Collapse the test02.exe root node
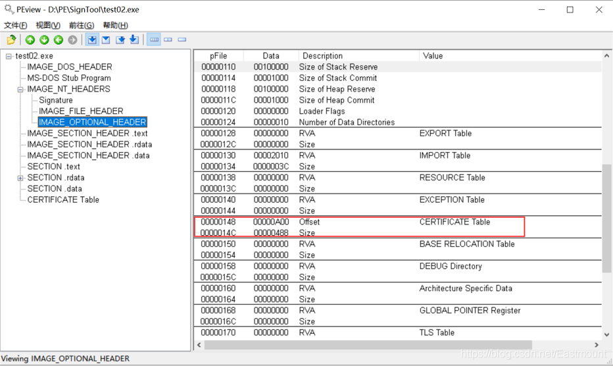The height and width of the screenshot is (366, 613). point(9,57)
